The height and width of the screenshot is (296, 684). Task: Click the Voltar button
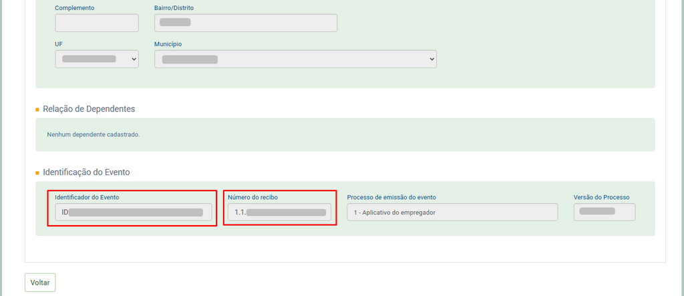coord(40,283)
